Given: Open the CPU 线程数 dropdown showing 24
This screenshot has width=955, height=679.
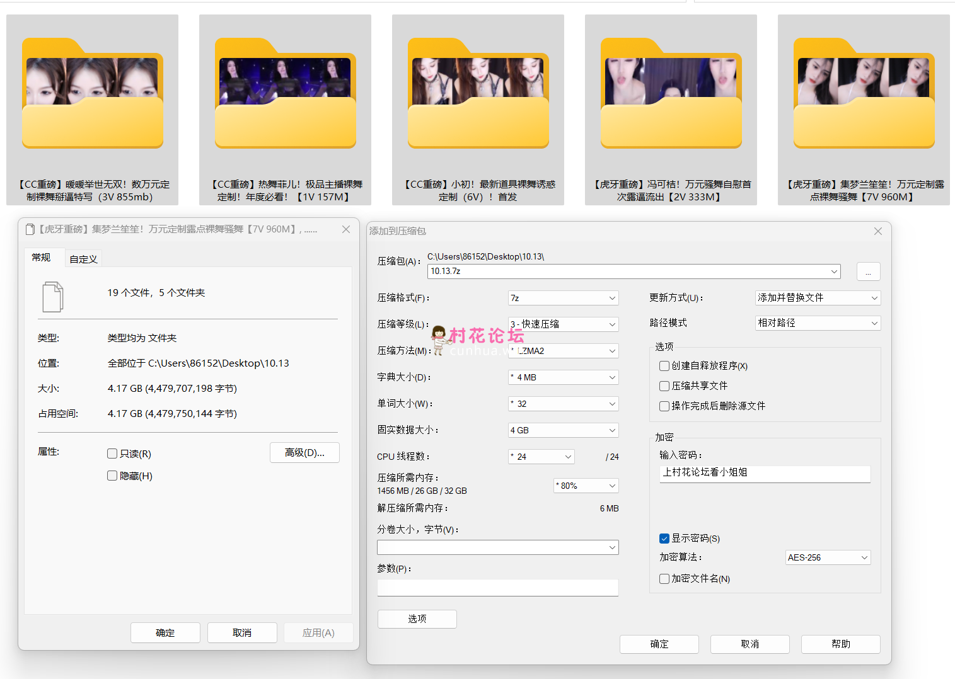Looking at the screenshot, I should click(541, 457).
